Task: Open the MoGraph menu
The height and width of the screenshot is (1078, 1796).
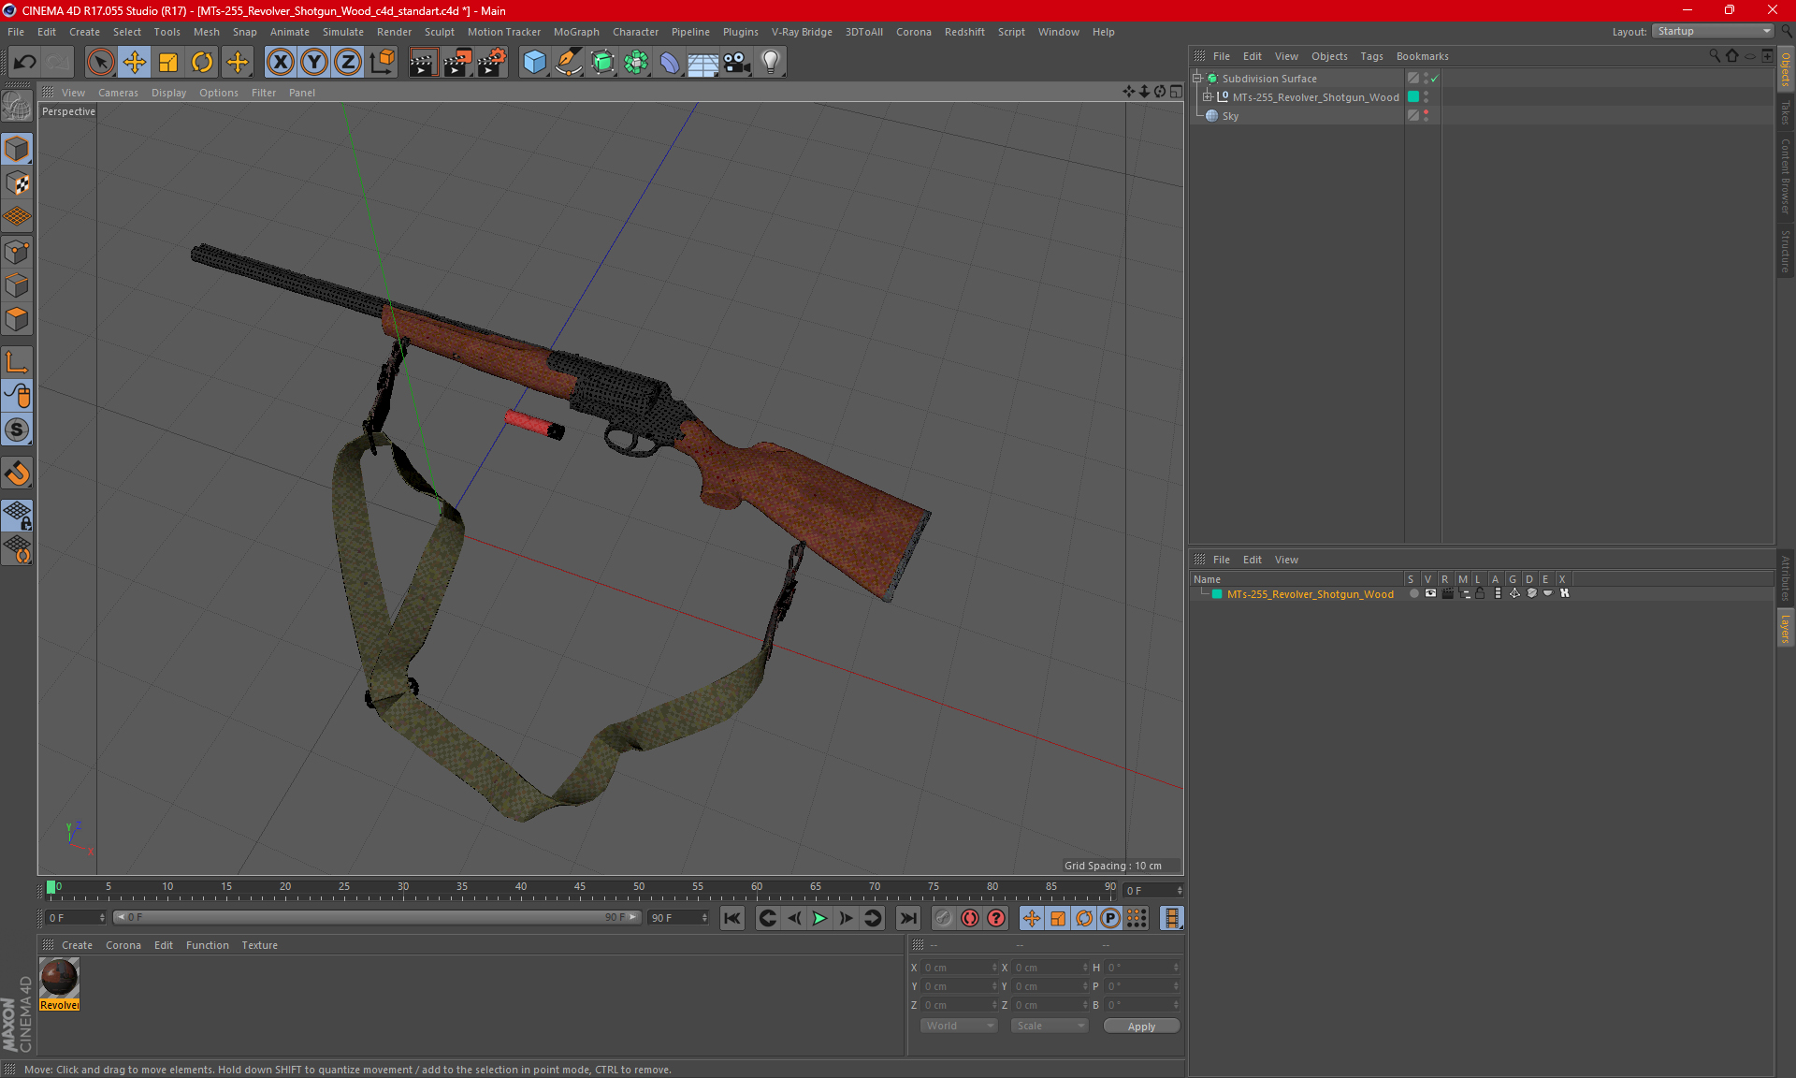Action: point(575,32)
